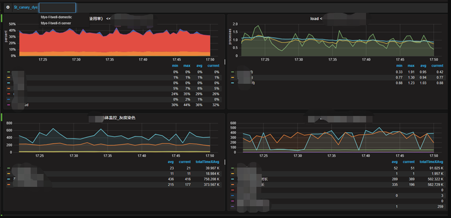
Task: Click the '582.729 K' total value
Action: pos(435,184)
